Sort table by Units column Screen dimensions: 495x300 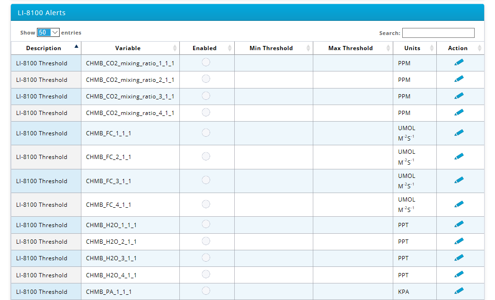click(x=415, y=48)
